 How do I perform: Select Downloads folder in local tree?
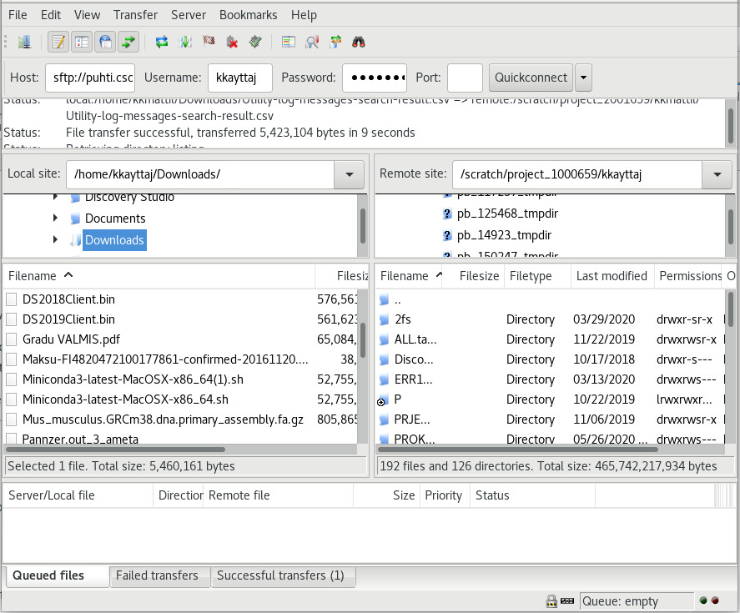click(x=114, y=239)
